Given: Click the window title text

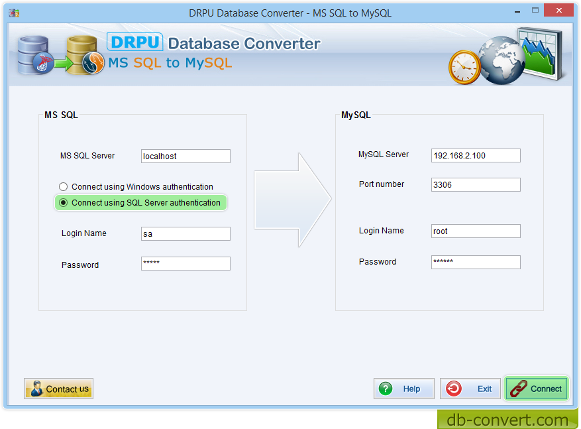Looking at the screenshot, I should coord(290,13).
